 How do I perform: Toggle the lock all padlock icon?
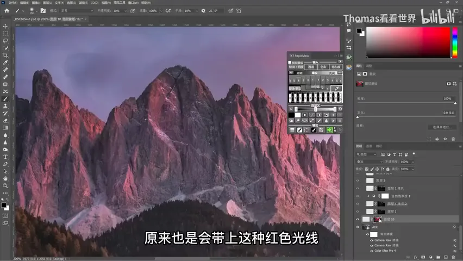tap(387, 169)
